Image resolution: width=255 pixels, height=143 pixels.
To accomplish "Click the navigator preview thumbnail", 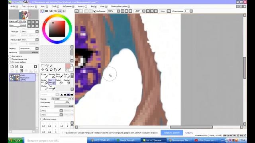I will (x=24, y=15).
